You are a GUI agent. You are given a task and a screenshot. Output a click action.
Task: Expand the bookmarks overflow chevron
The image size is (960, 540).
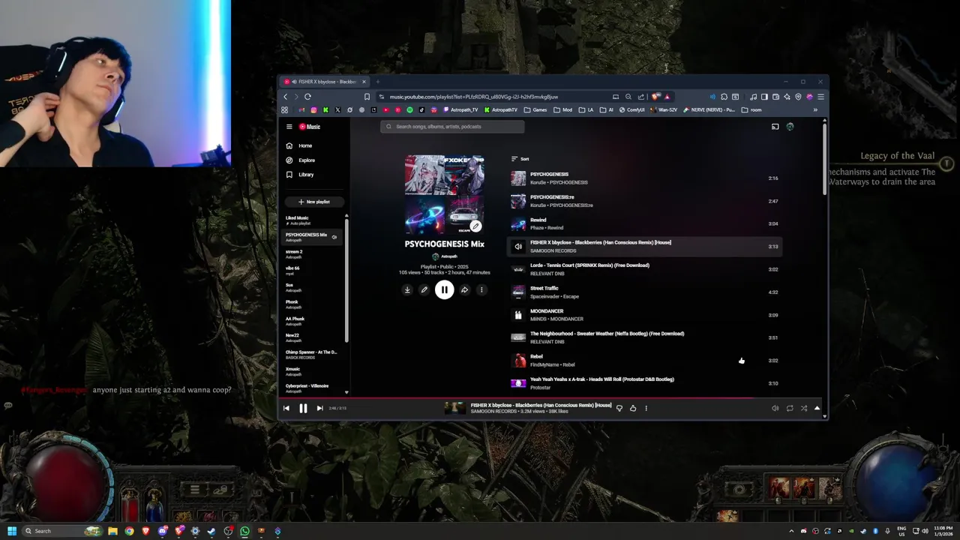(x=815, y=110)
